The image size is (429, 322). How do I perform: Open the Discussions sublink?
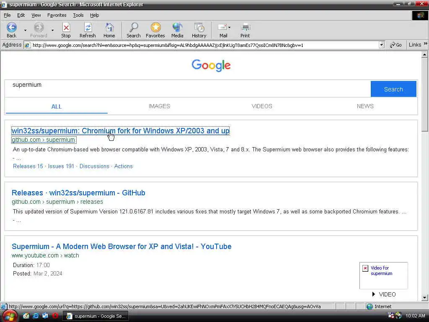point(94,166)
